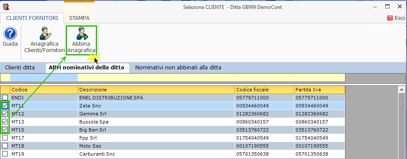The height and width of the screenshot is (159, 407).
Task: Click Partita Iva 05701350638
Action: tap(319, 154)
